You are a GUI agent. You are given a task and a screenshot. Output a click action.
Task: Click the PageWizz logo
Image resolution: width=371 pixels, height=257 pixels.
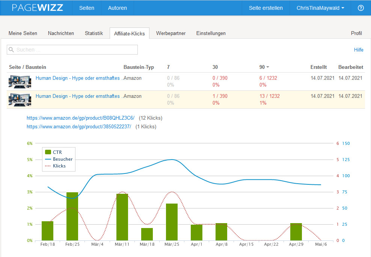click(37, 8)
